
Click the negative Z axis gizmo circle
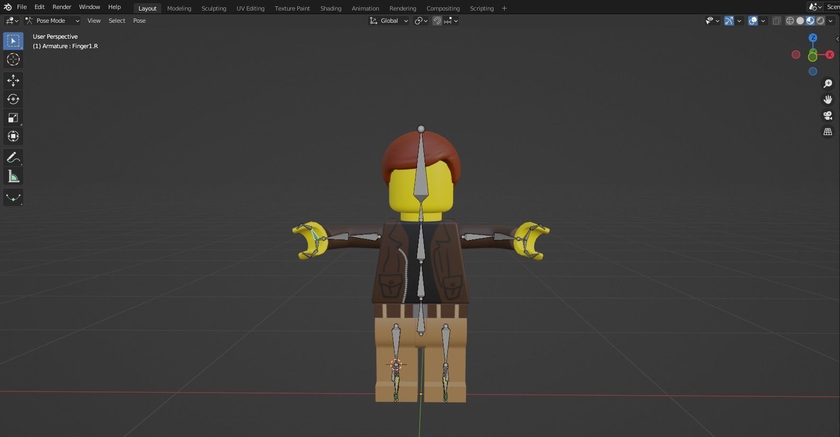[813, 71]
